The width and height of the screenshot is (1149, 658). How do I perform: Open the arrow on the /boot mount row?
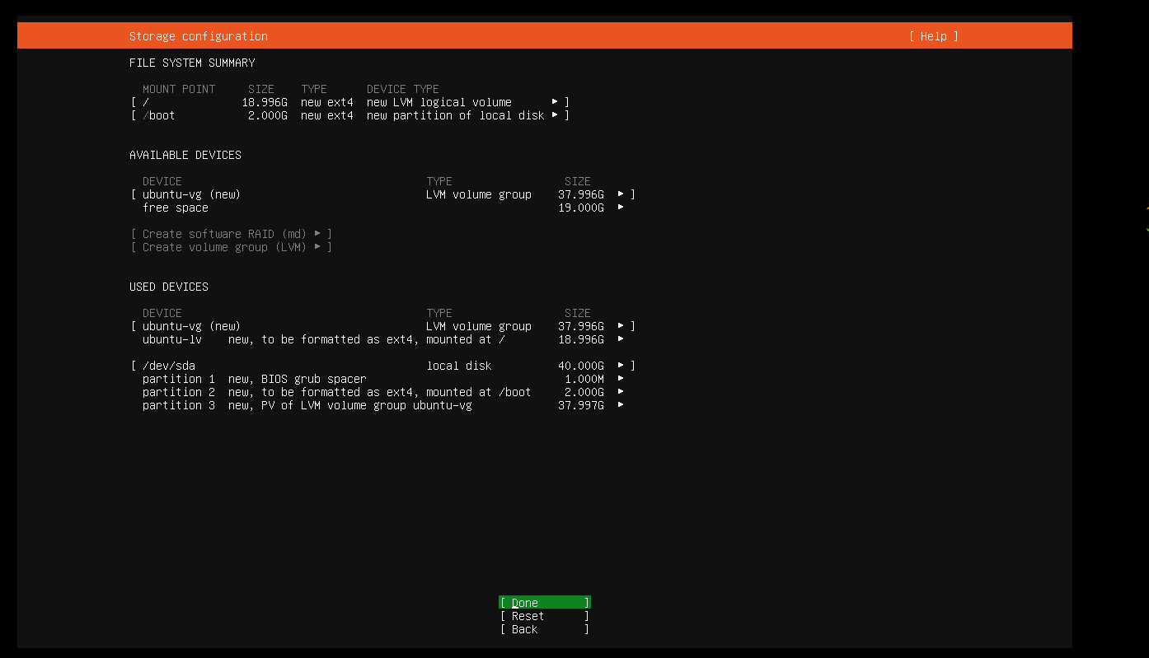point(555,115)
